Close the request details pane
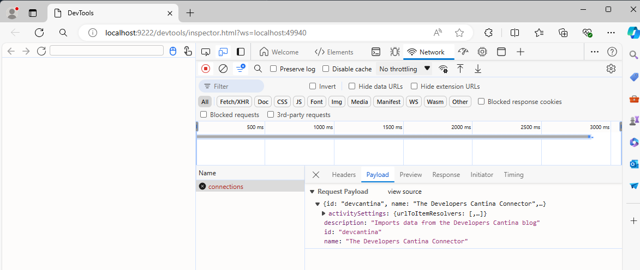 tap(315, 175)
